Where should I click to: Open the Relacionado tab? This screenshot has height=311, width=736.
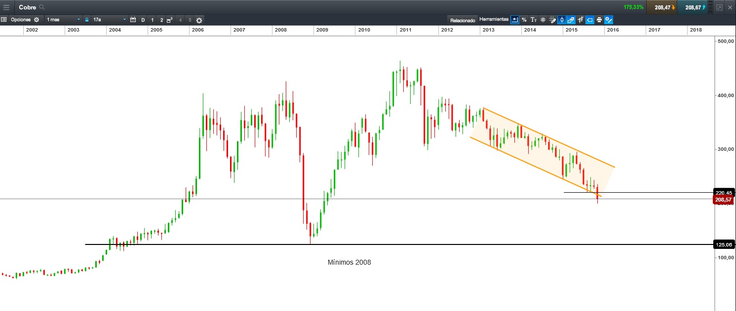(463, 20)
